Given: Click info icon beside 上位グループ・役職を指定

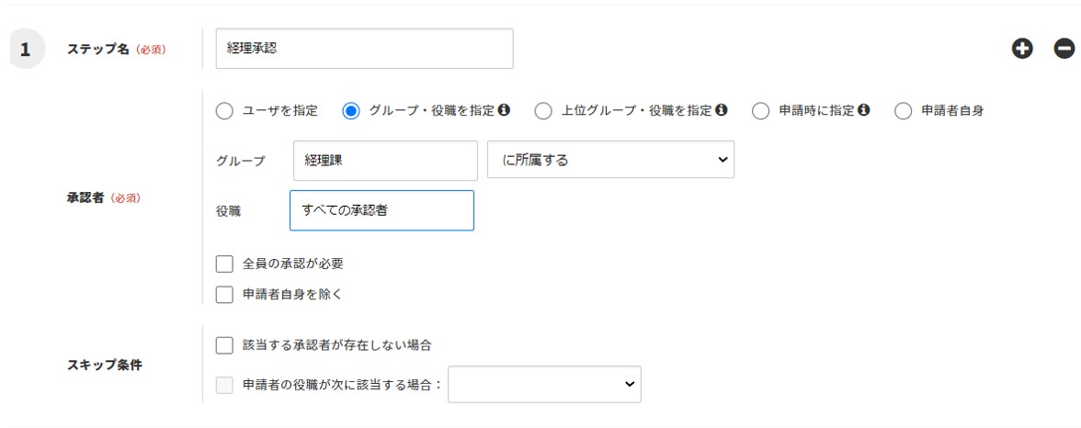Looking at the screenshot, I should coord(722,110).
